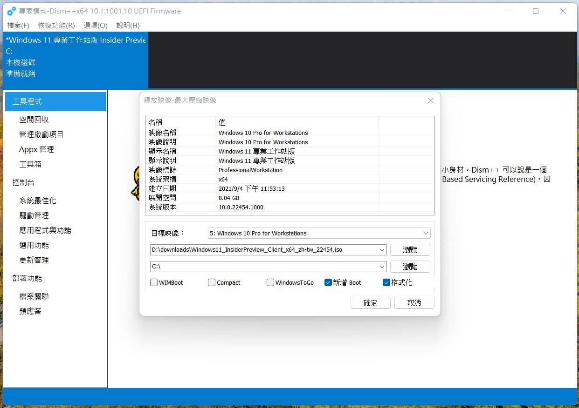Image resolution: width=579 pixels, height=408 pixels.
Task: Minimize the Dism++ window
Action: click(508, 11)
